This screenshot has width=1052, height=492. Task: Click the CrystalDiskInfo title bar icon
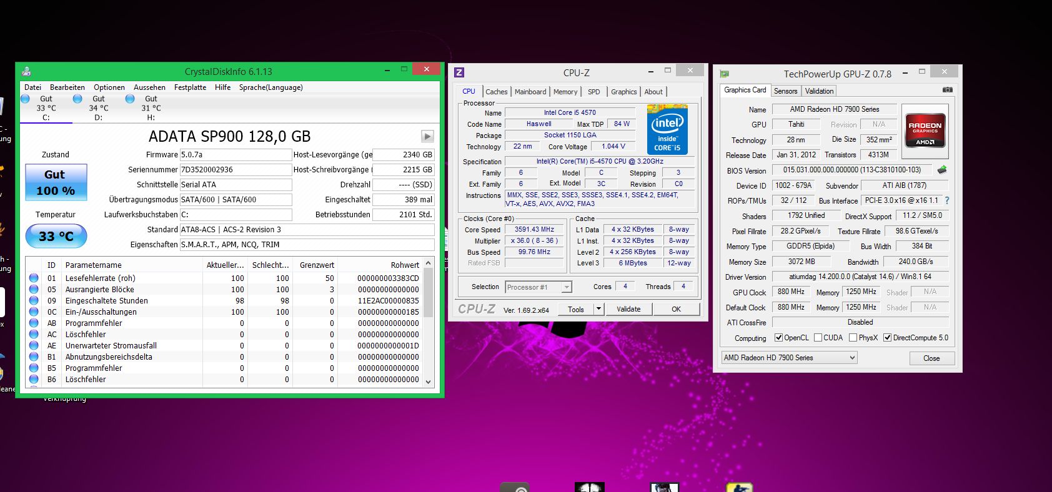26,71
